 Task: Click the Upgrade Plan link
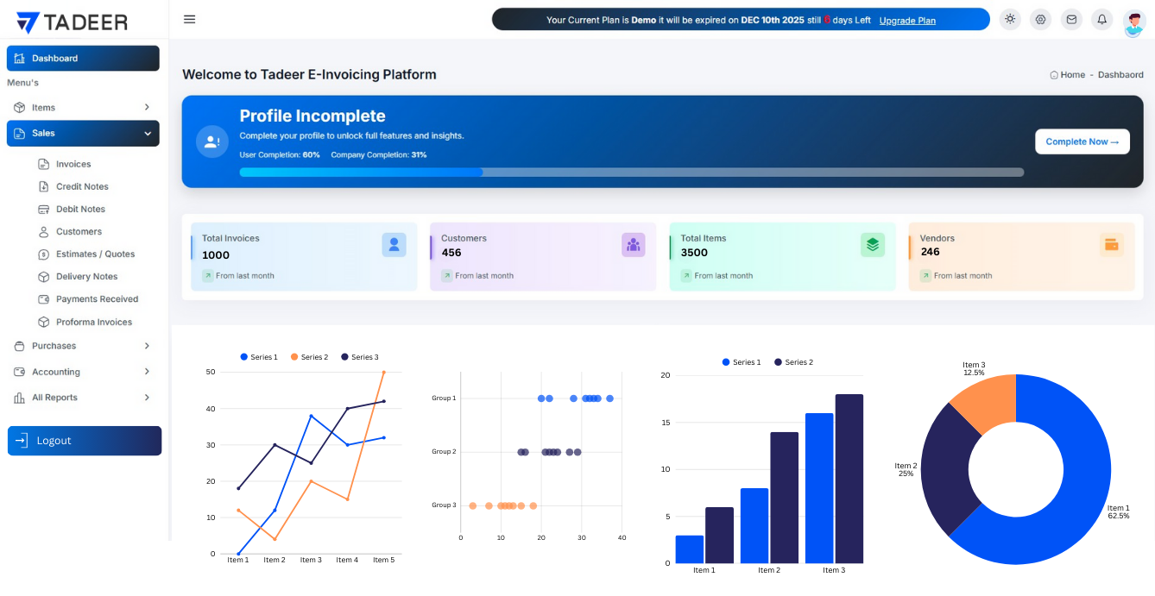[x=907, y=21]
